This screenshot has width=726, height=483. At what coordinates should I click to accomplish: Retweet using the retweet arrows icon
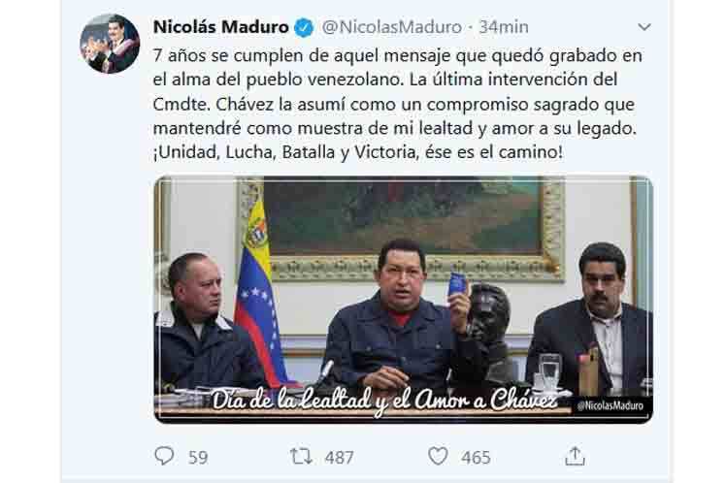[x=301, y=456]
